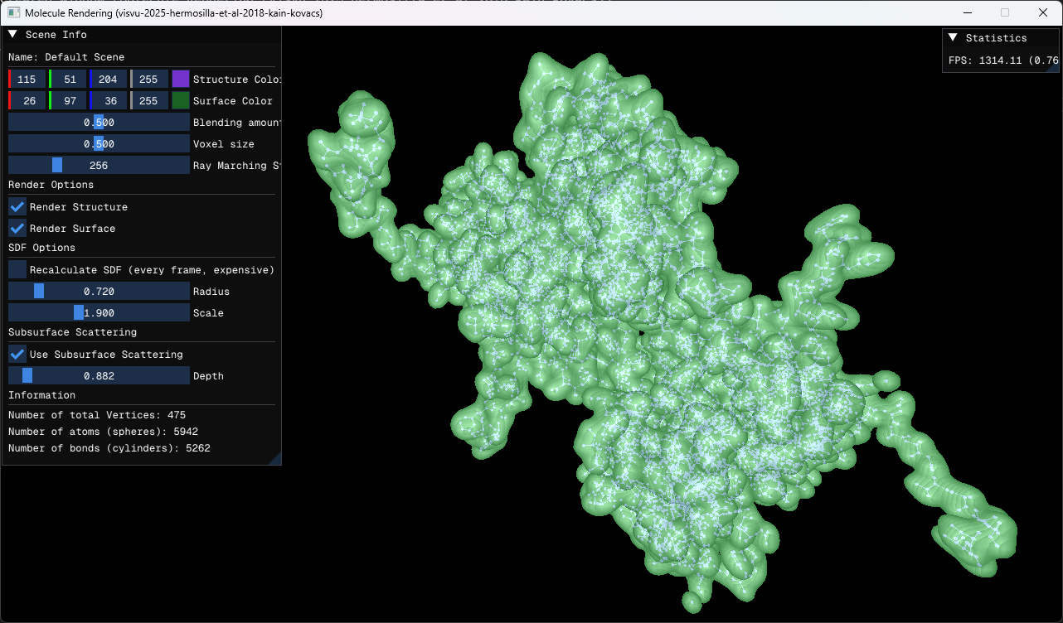This screenshot has height=623, width=1063.
Task: Click the SDF Radius slider
Action: [x=99, y=292]
